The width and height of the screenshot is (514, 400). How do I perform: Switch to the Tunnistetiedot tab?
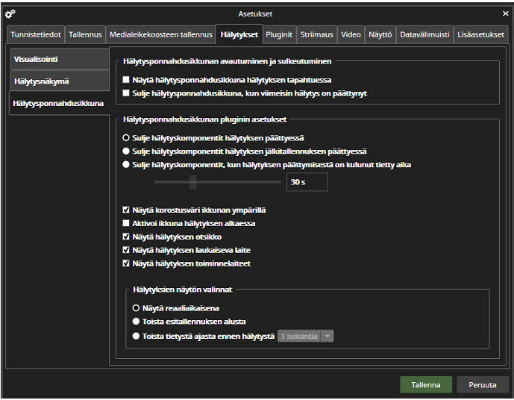click(37, 34)
